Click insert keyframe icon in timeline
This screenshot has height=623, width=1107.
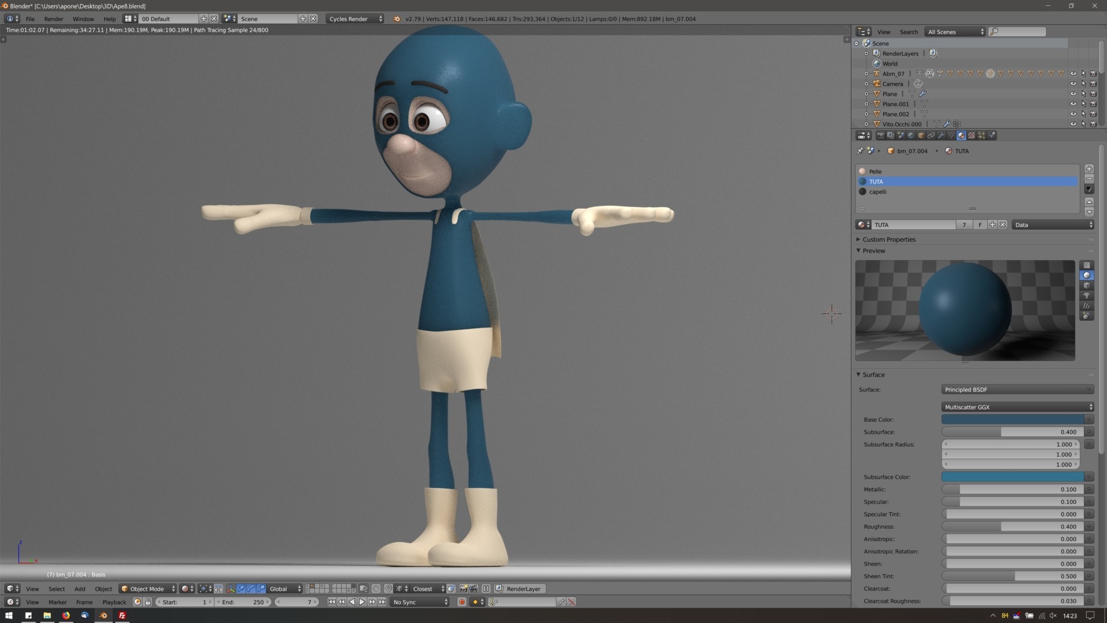(x=561, y=602)
